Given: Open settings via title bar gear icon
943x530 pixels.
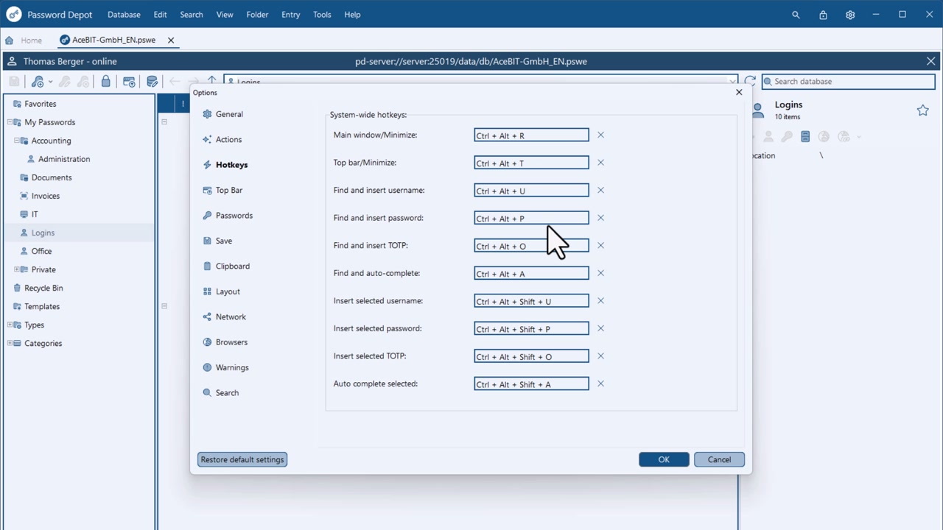Looking at the screenshot, I should (x=850, y=15).
